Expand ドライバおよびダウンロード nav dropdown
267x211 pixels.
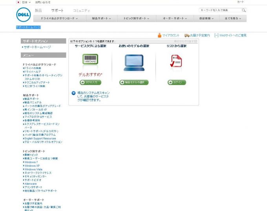[x=59, y=18]
